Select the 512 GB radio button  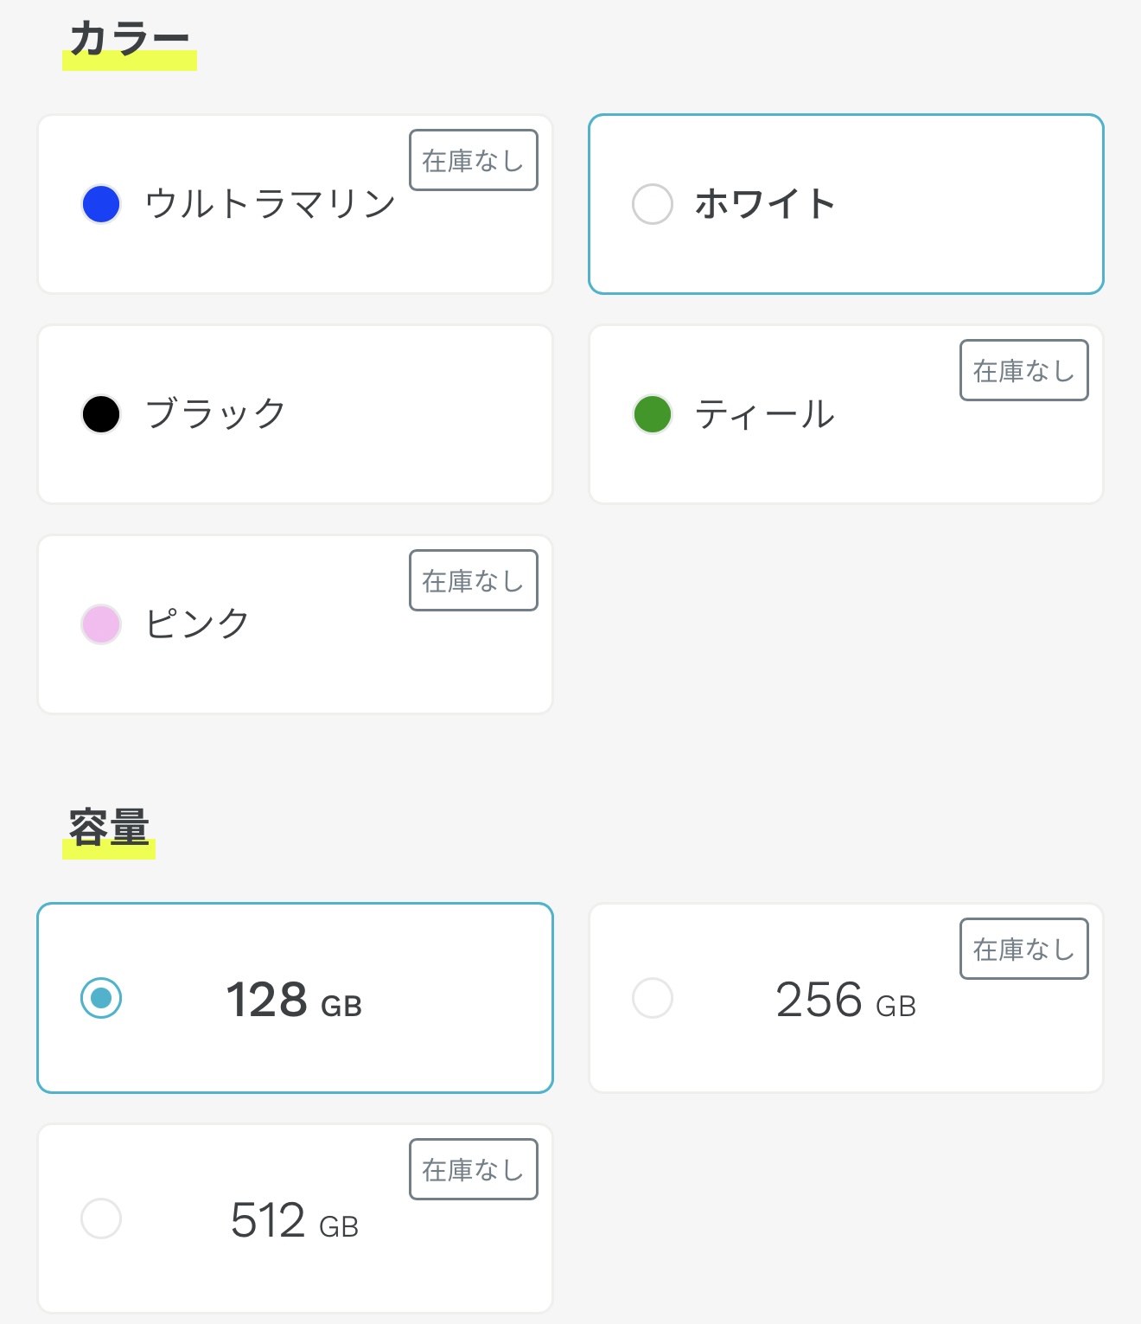(101, 1218)
